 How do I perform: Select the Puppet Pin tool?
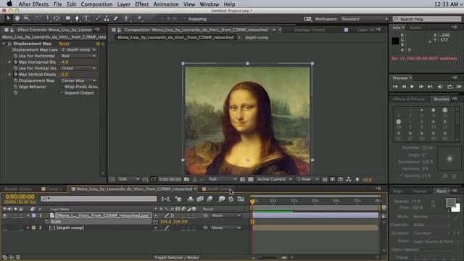coord(139,18)
